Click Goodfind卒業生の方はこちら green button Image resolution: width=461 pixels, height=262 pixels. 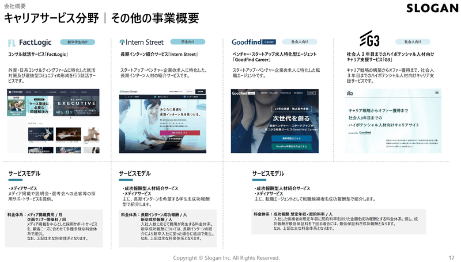pyautogui.click(x=292, y=146)
